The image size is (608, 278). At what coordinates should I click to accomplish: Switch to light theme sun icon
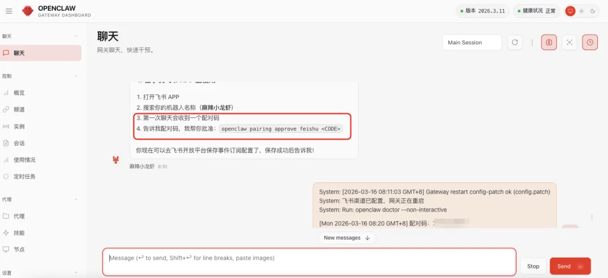click(581, 11)
